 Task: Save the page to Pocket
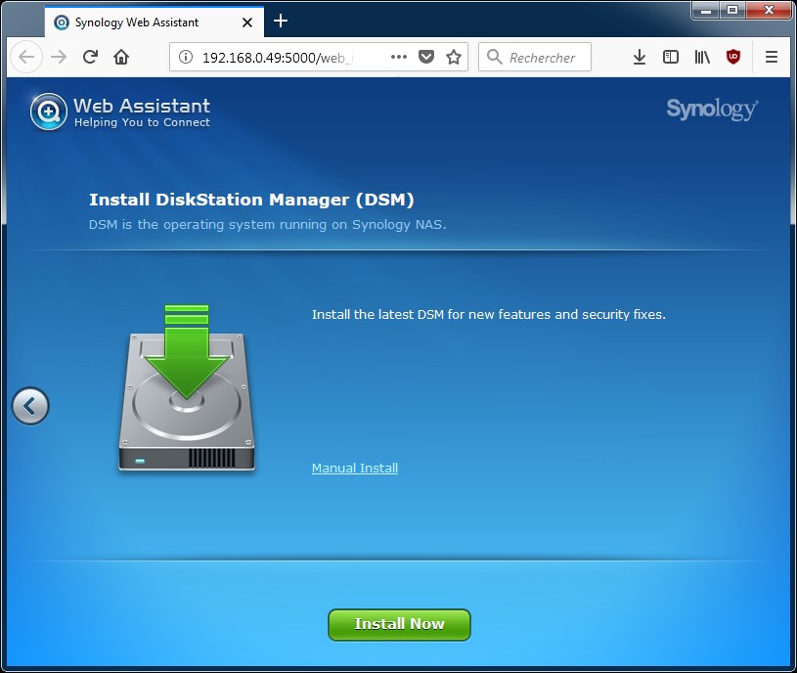pyautogui.click(x=425, y=58)
